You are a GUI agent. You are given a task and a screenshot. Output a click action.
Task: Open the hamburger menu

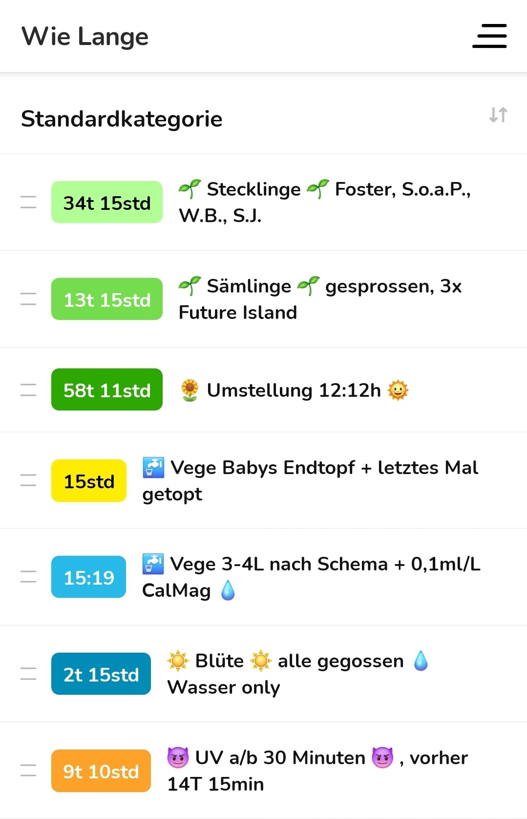click(x=489, y=36)
